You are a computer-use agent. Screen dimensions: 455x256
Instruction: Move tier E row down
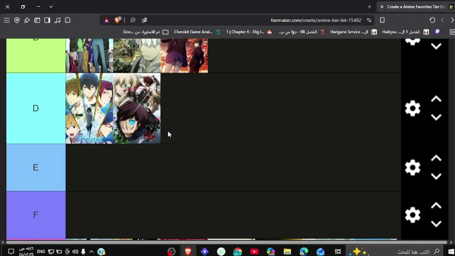pos(436,176)
